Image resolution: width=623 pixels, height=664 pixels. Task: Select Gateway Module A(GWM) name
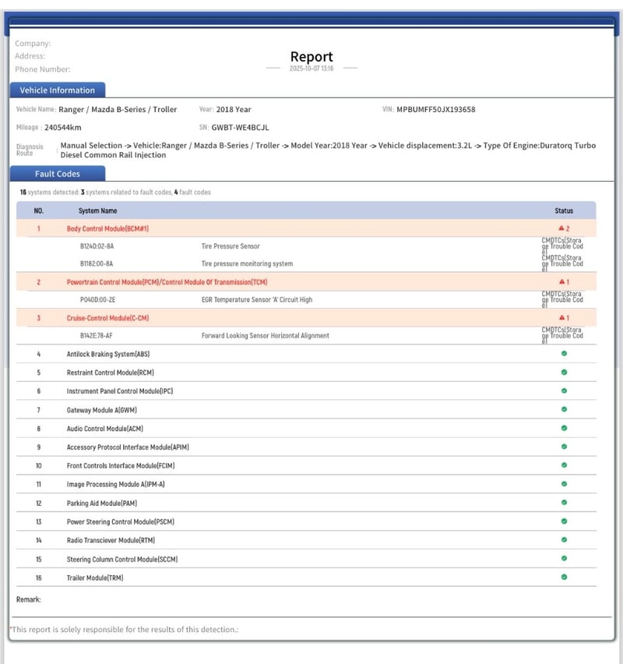101,410
